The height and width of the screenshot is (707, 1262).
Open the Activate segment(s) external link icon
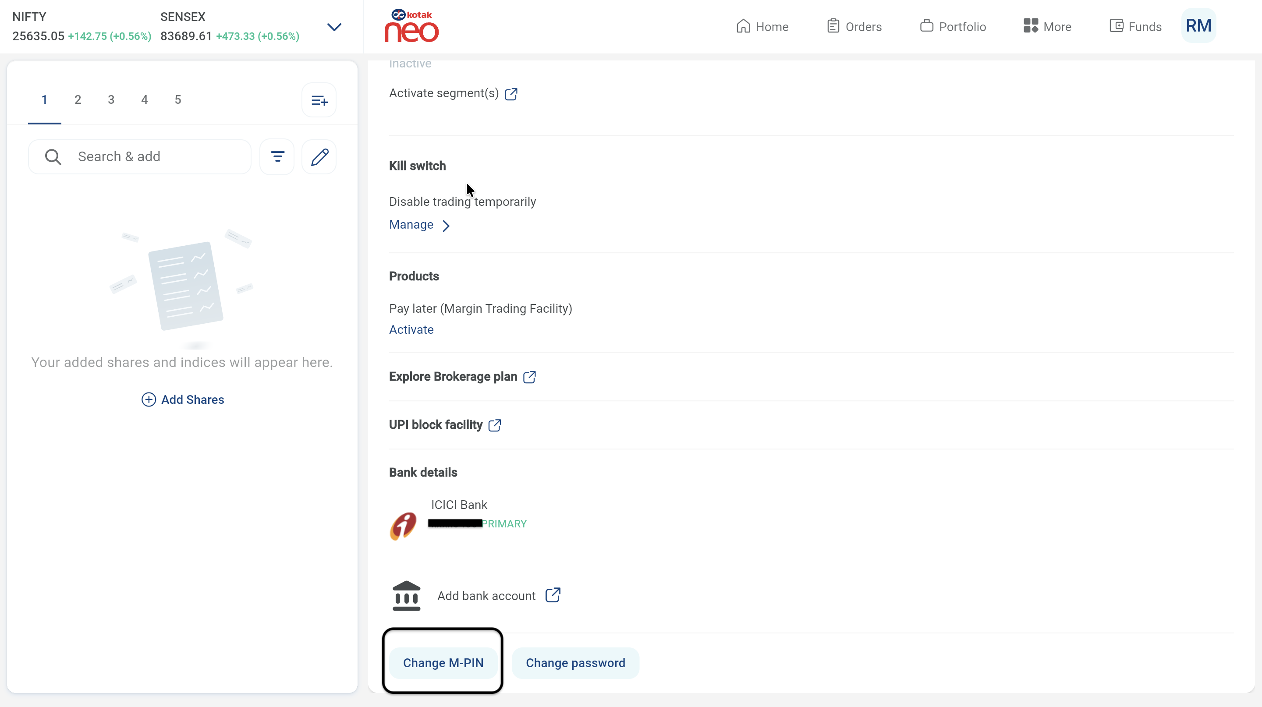click(511, 93)
